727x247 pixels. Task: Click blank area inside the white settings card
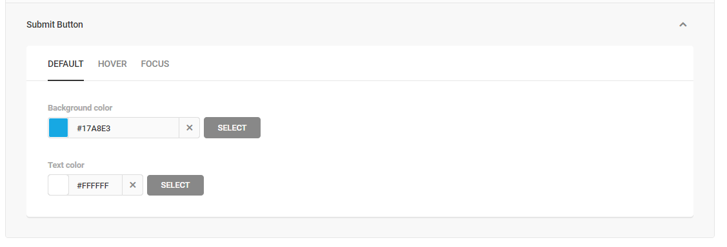pyautogui.click(x=464, y=152)
